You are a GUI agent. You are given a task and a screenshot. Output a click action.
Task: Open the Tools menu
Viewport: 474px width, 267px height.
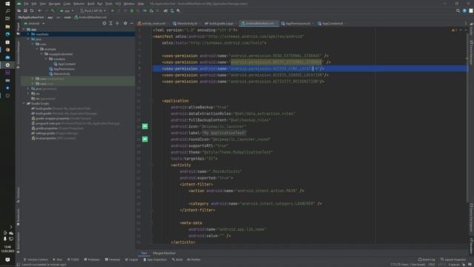click(109, 4)
